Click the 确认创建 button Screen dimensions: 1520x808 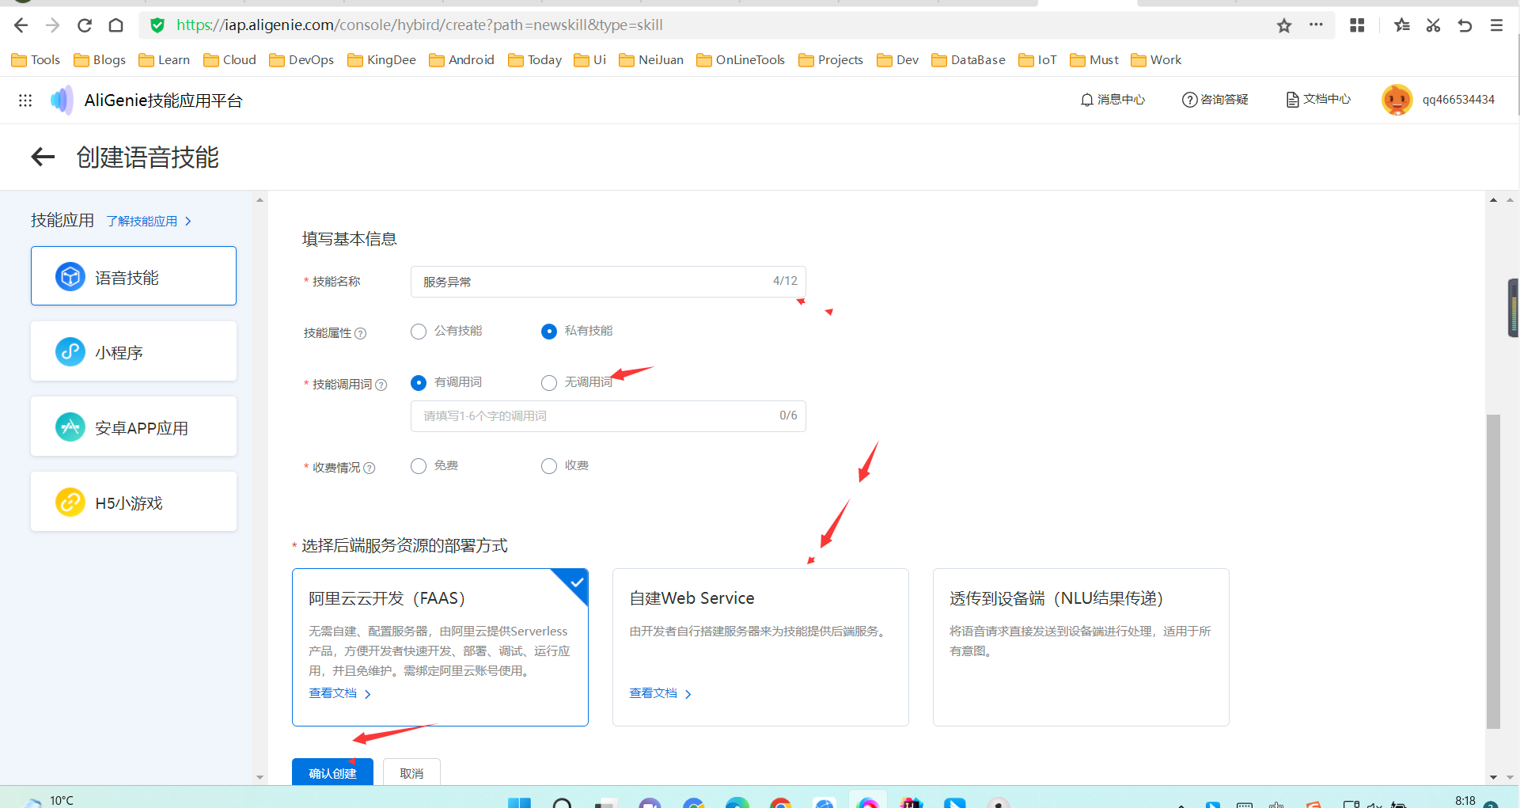pos(332,772)
